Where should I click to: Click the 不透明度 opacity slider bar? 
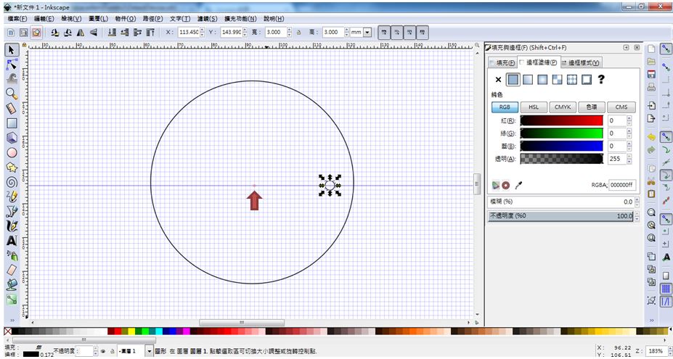pyautogui.click(x=560, y=216)
